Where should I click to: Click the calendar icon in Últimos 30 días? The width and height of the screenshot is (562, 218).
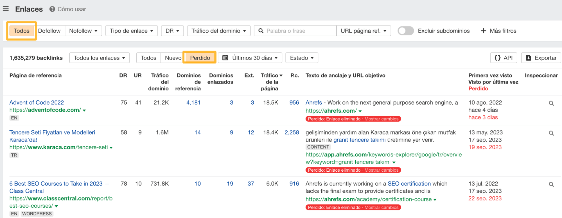pyautogui.click(x=225, y=58)
